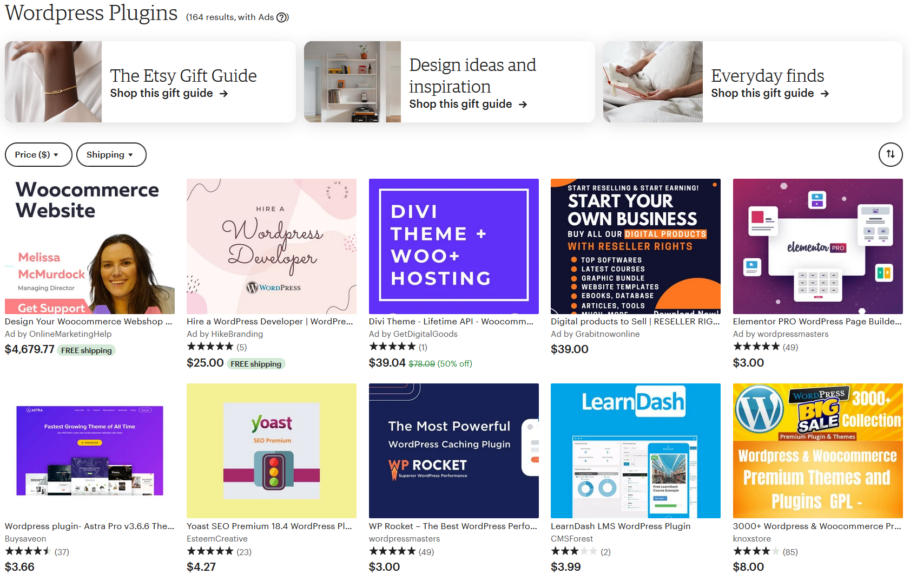Open the Astra Pro theme listing image
The width and height of the screenshot is (910, 580).
click(90, 451)
